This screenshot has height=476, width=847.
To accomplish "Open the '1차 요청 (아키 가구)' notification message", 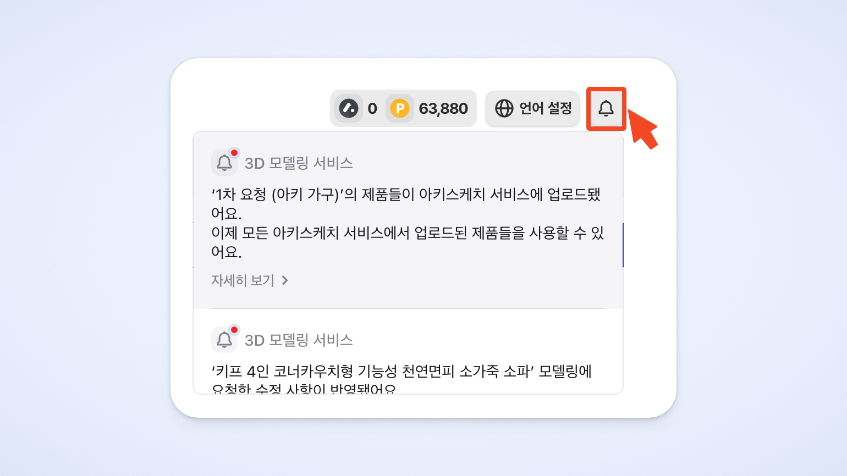I will 408,223.
